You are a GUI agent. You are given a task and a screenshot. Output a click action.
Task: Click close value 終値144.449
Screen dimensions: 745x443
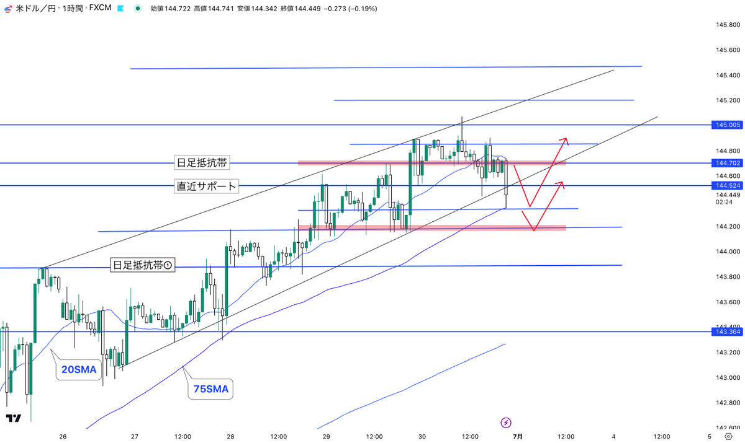point(300,9)
